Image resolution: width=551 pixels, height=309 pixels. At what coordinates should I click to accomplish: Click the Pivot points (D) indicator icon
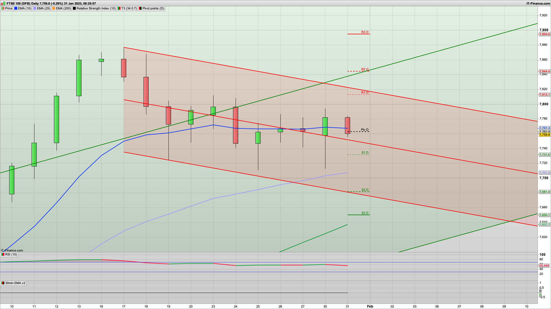140,9
